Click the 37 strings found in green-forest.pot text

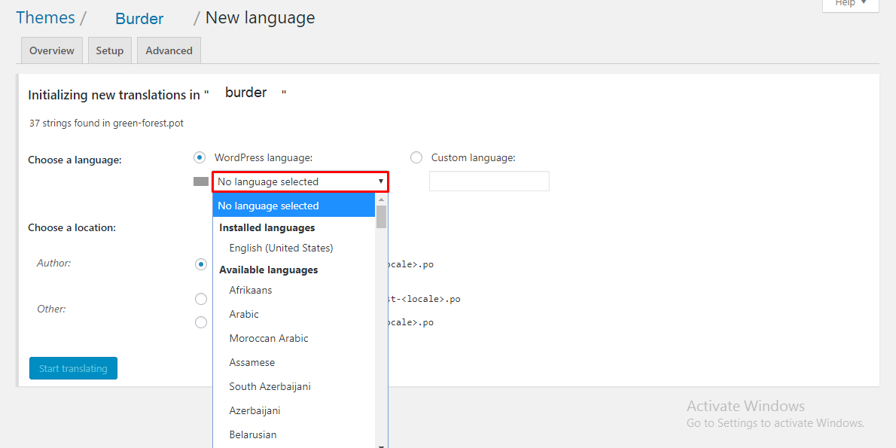pyautogui.click(x=106, y=123)
